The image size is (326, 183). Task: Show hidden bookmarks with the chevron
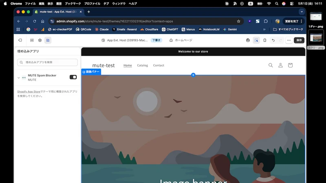pyautogui.click(x=264, y=29)
